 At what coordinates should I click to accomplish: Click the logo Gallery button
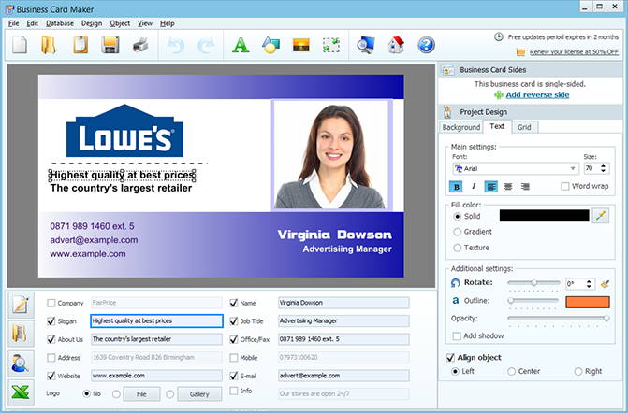pos(199,394)
